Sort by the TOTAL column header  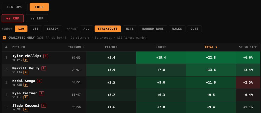(211, 47)
